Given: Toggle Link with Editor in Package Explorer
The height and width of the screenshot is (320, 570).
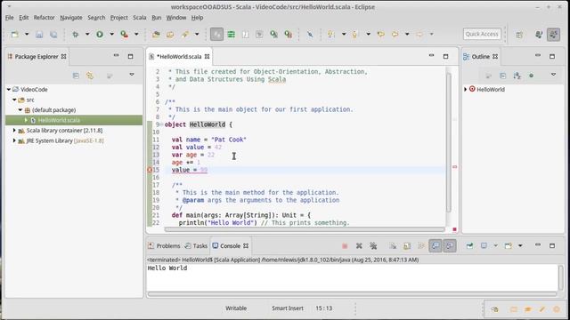Looking at the screenshot, I should pos(90,76).
